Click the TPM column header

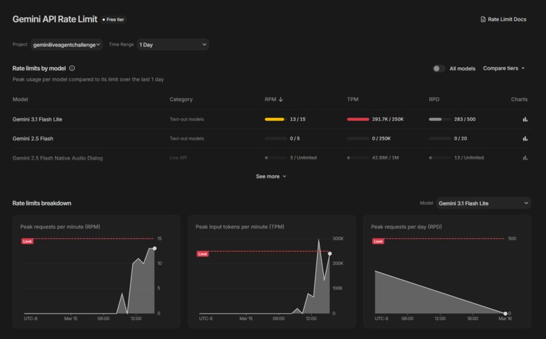[x=352, y=99]
